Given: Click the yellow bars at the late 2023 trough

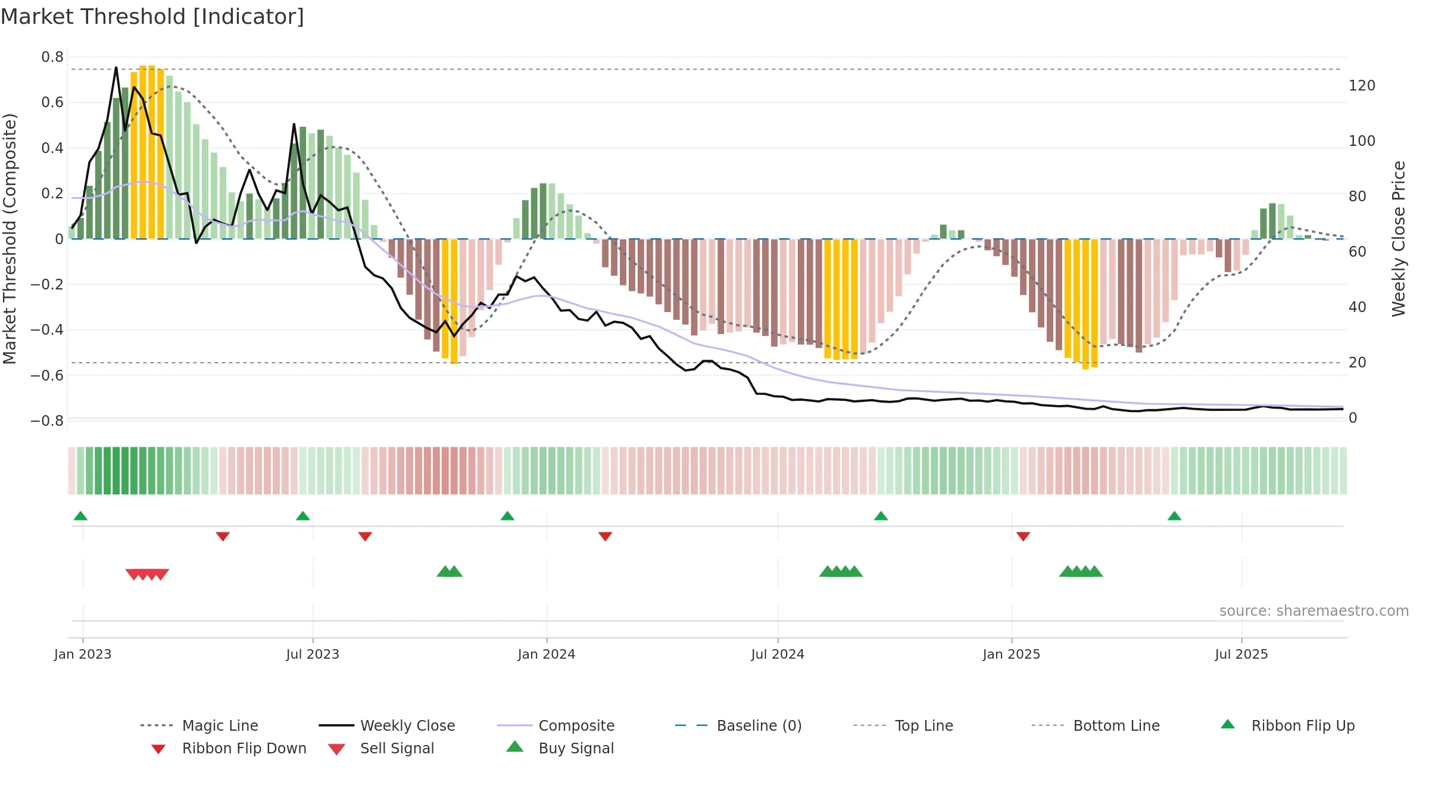Looking at the screenshot, I should coord(450,301).
